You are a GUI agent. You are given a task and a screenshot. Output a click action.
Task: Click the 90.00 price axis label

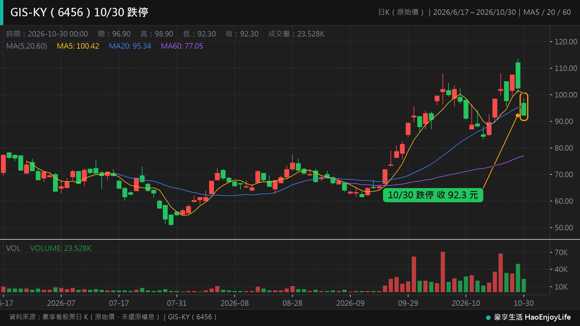click(564, 122)
